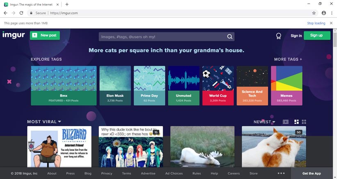Open the Prime Day tag card
337x179 pixels.
tap(149, 86)
